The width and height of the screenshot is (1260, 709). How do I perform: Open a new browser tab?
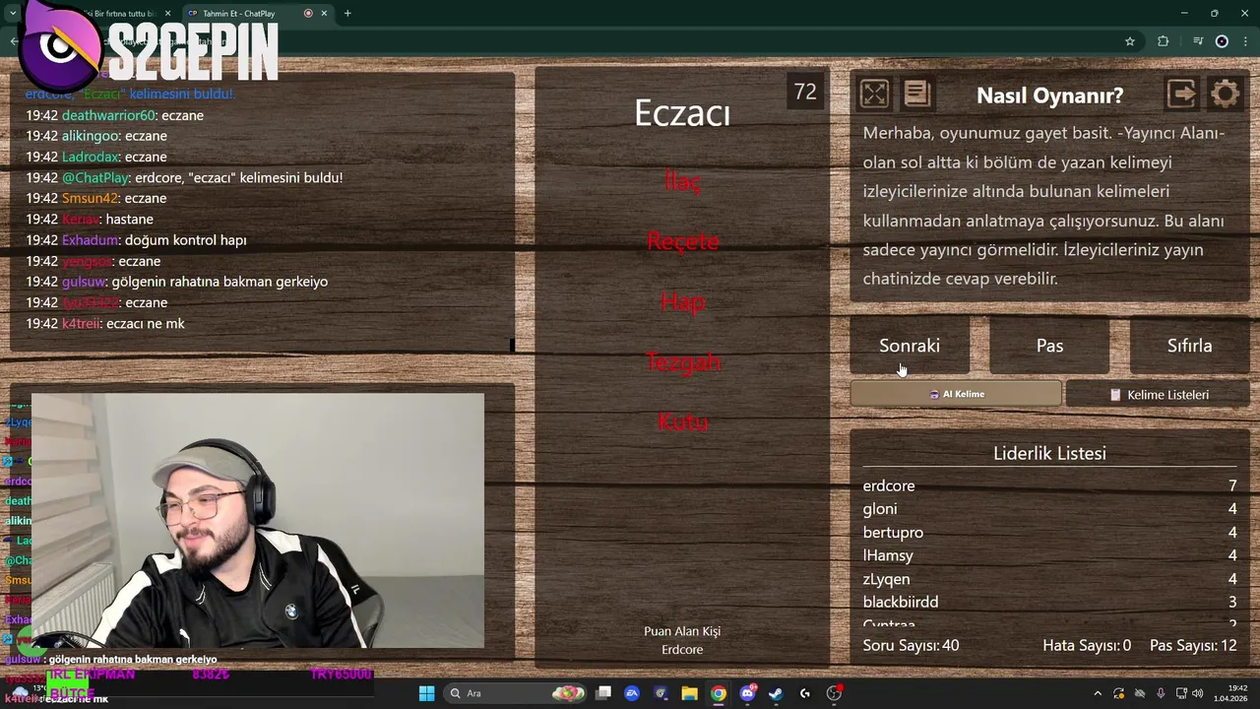coord(347,14)
